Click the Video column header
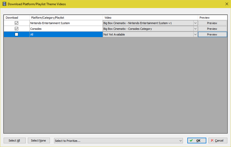 (x=150, y=18)
